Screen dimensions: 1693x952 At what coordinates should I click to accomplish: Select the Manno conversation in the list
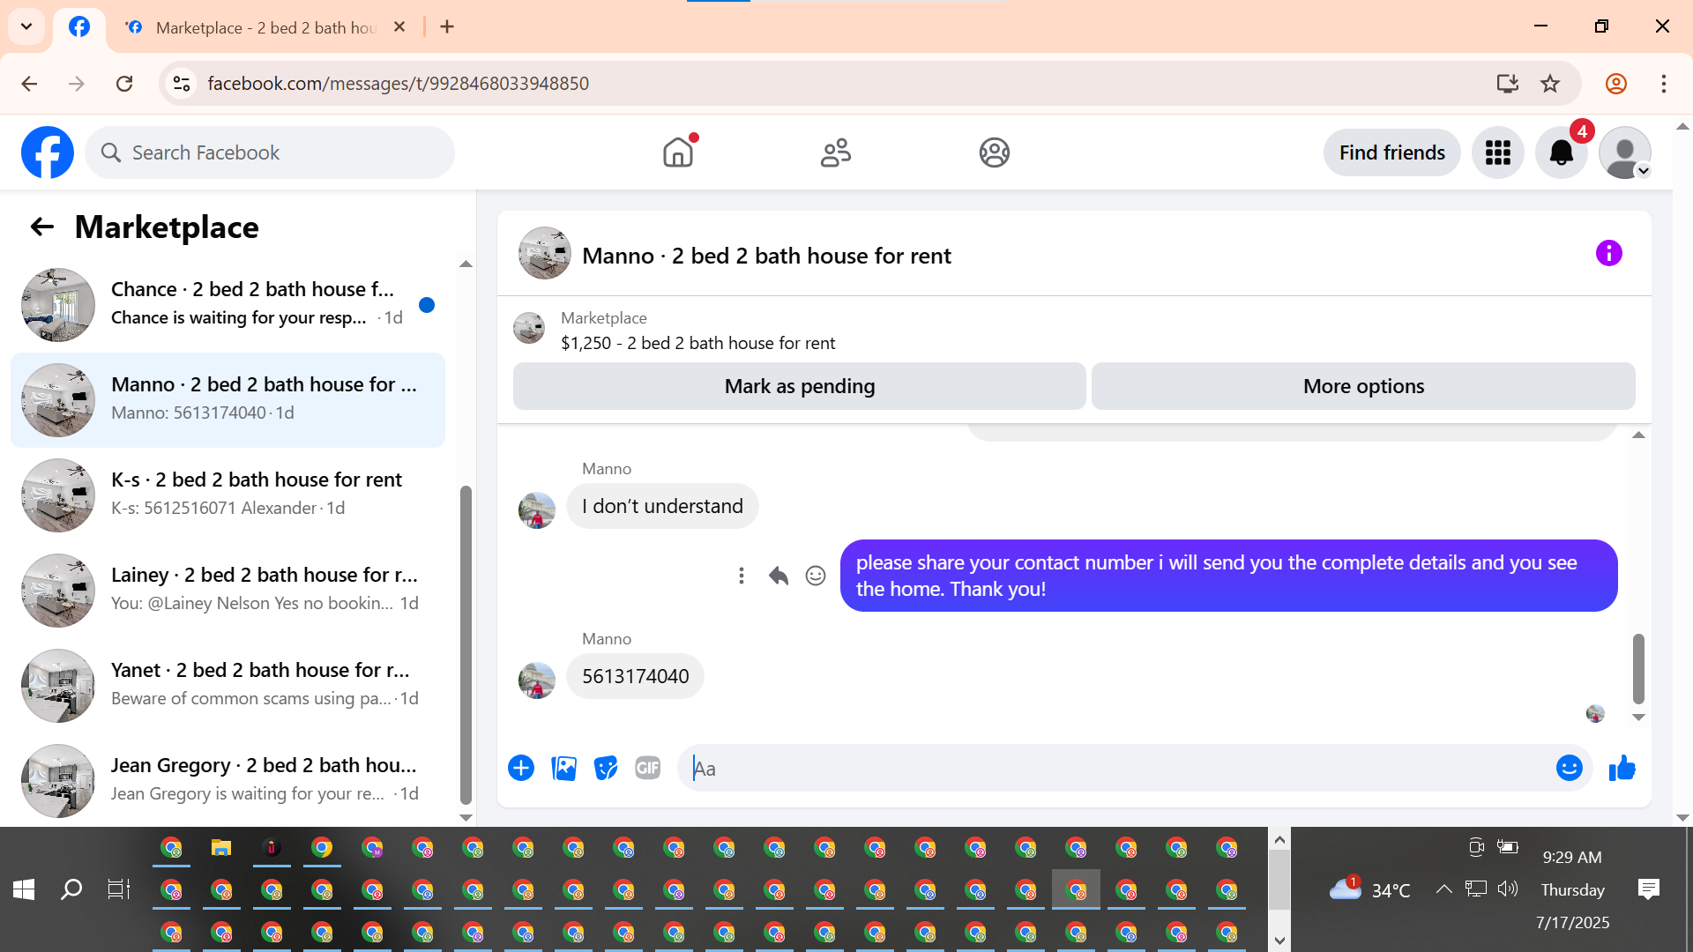tap(227, 400)
